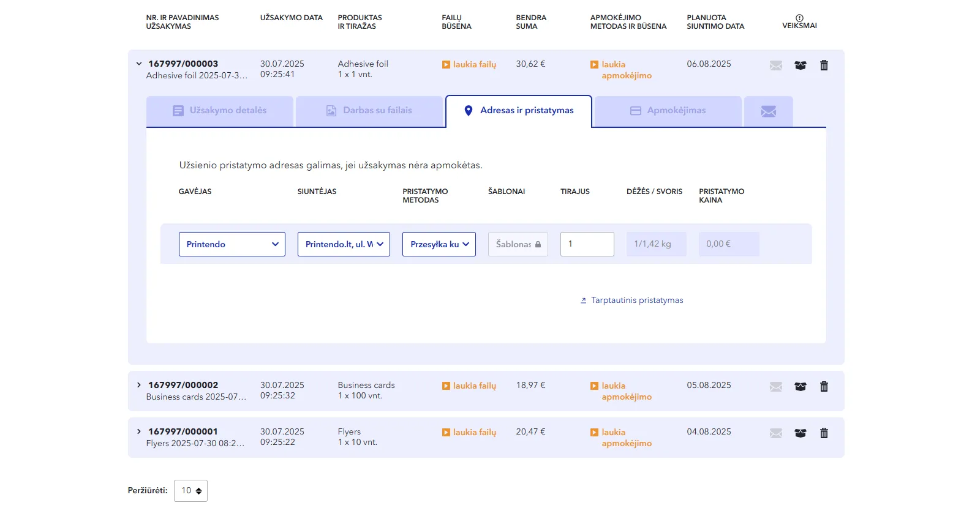This screenshot has height=511, width=972.
Task: Click the Tirajus quantity input field
Action: pyautogui.click(x=587, y=244)
